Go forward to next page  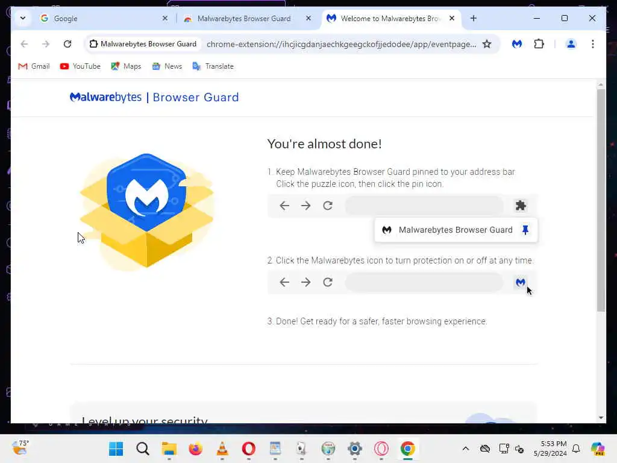click(46, 43)
